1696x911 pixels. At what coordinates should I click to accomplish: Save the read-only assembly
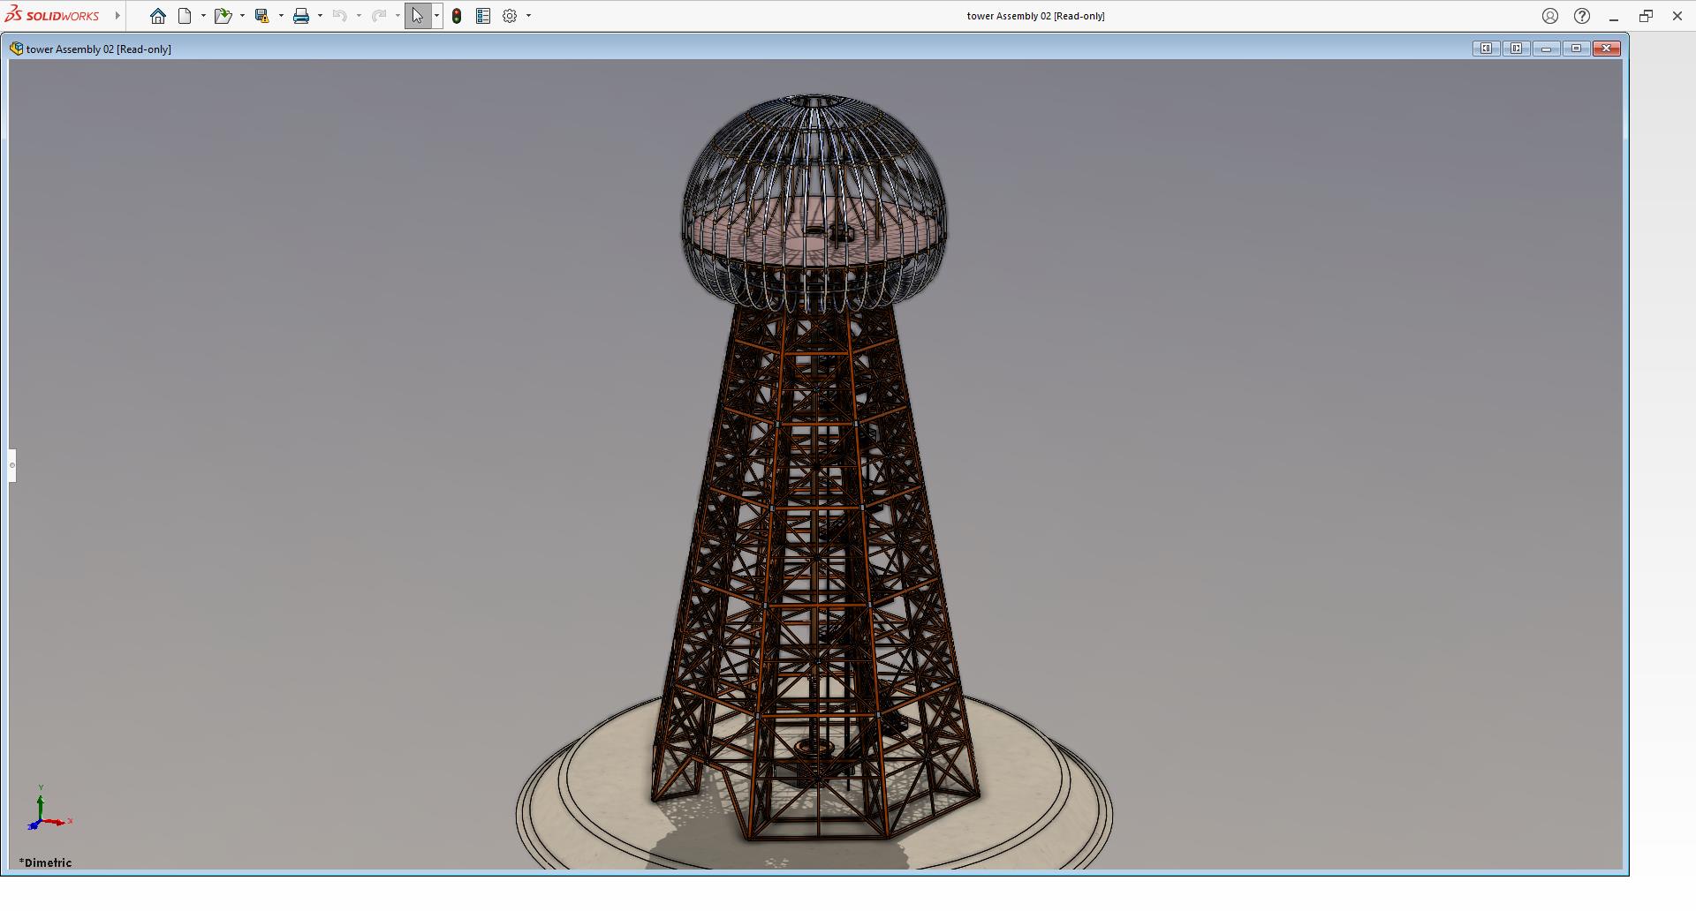[x=261, y=16]
